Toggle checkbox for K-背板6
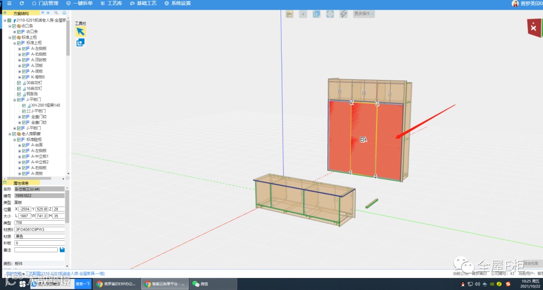Screen dimensions: 543x290 pos(24,77)
